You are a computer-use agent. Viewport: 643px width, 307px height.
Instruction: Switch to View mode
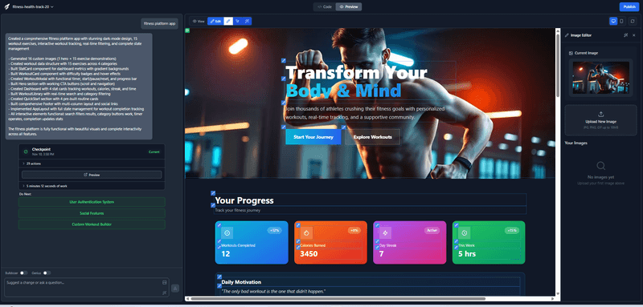pos(199,22)
